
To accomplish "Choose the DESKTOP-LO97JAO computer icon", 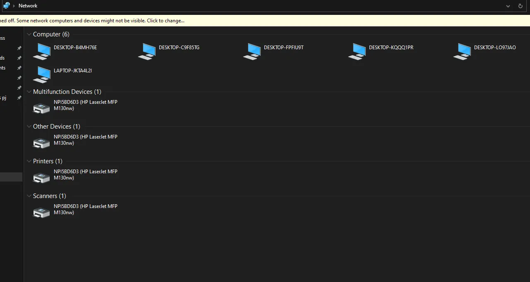I will click(462, 52).
